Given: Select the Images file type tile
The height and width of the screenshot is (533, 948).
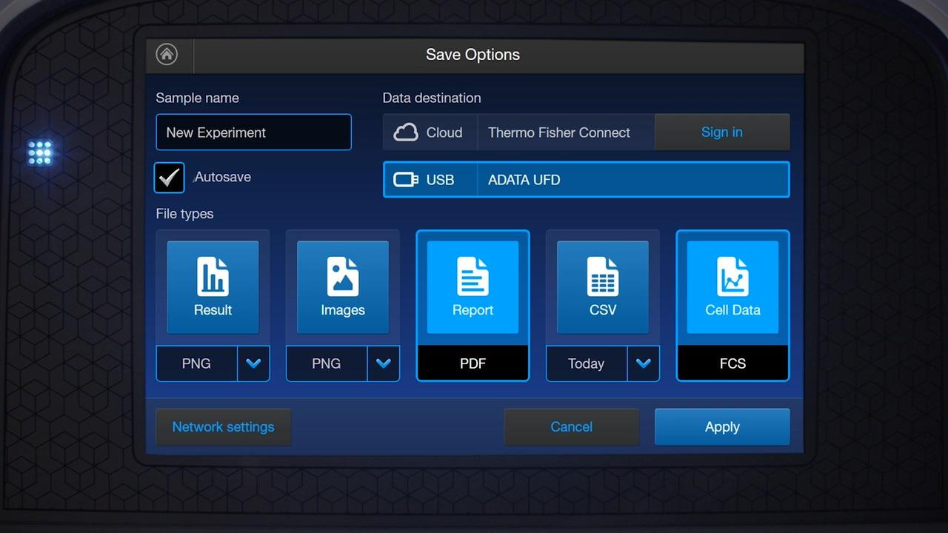Looking at the screenshot, I should (x=343, y=287).
